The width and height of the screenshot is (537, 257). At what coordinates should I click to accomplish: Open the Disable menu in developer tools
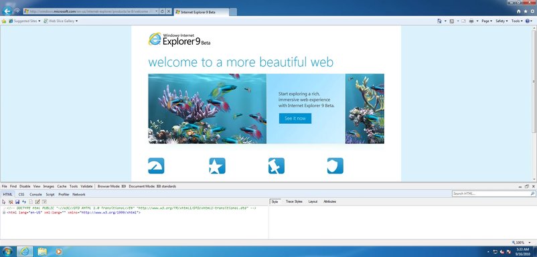pyautogui.click(x=25, y=187)
